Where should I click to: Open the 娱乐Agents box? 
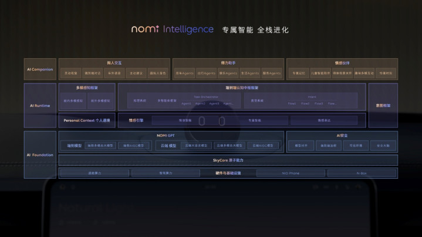[229, 74]
